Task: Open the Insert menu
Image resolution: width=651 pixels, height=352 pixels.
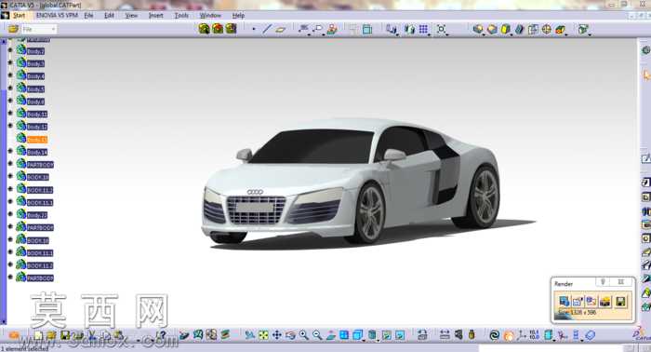Action: 155,16
